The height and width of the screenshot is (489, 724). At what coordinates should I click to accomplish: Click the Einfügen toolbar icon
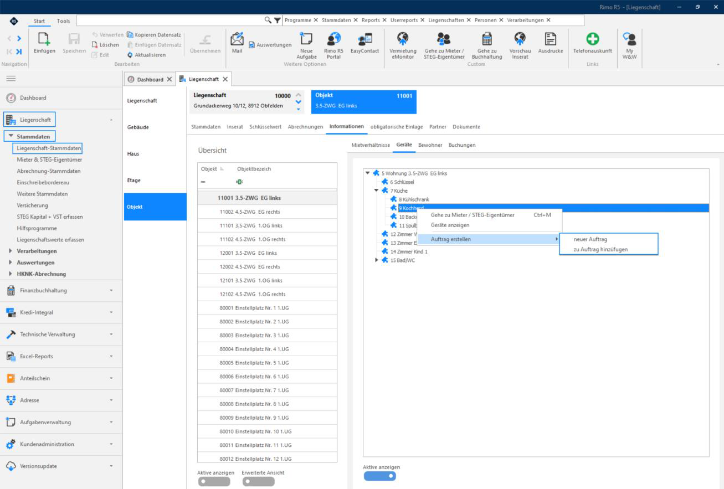pos(44,39)
